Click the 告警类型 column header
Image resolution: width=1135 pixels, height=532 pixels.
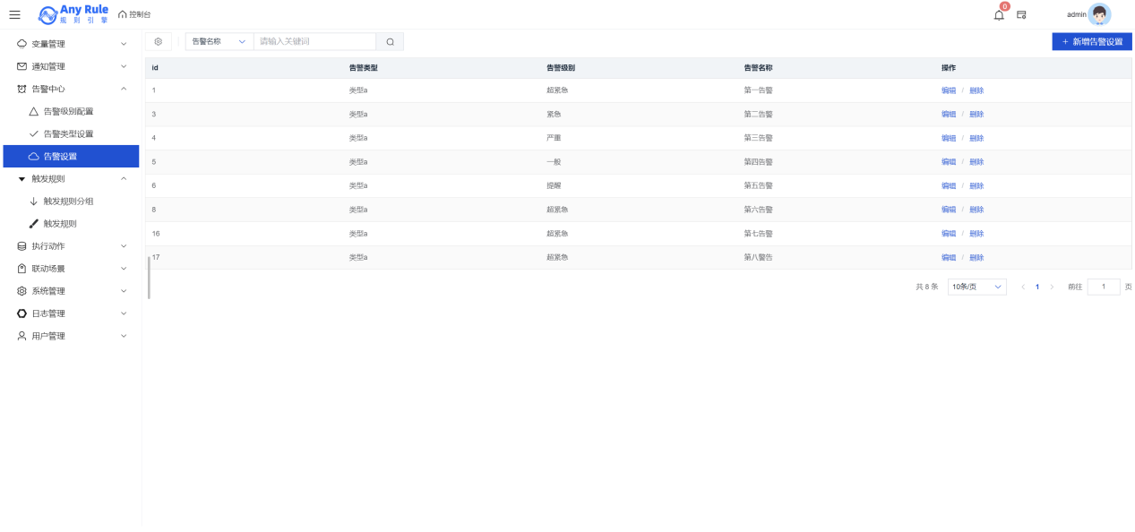364,68
